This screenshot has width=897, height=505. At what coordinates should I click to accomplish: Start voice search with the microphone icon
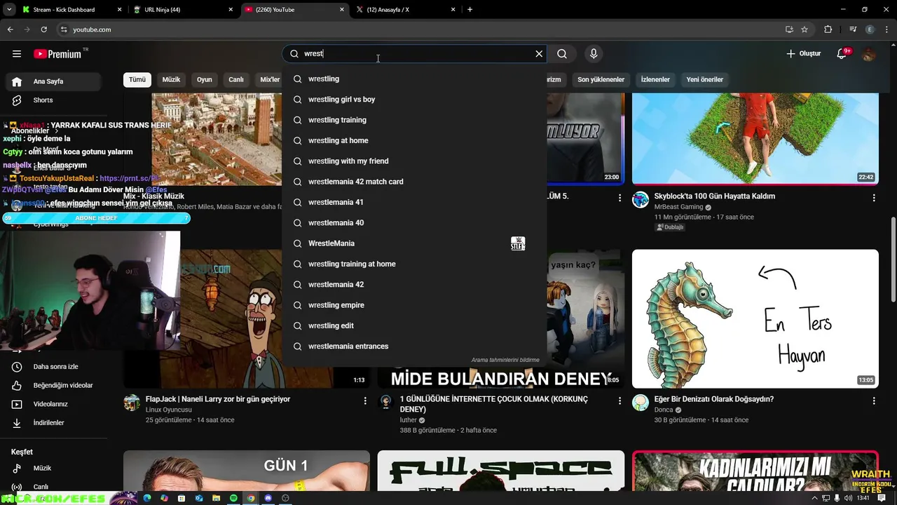point(594,54)
